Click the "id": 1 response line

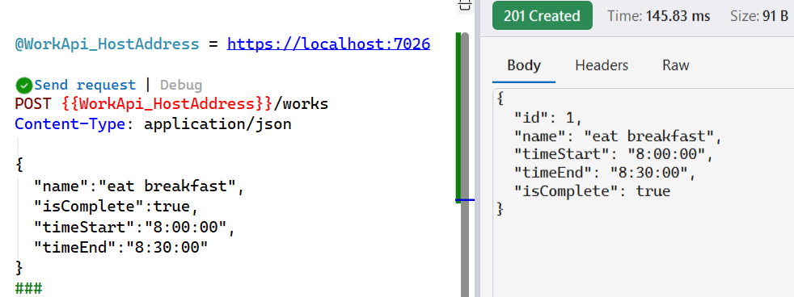point(548,118)
